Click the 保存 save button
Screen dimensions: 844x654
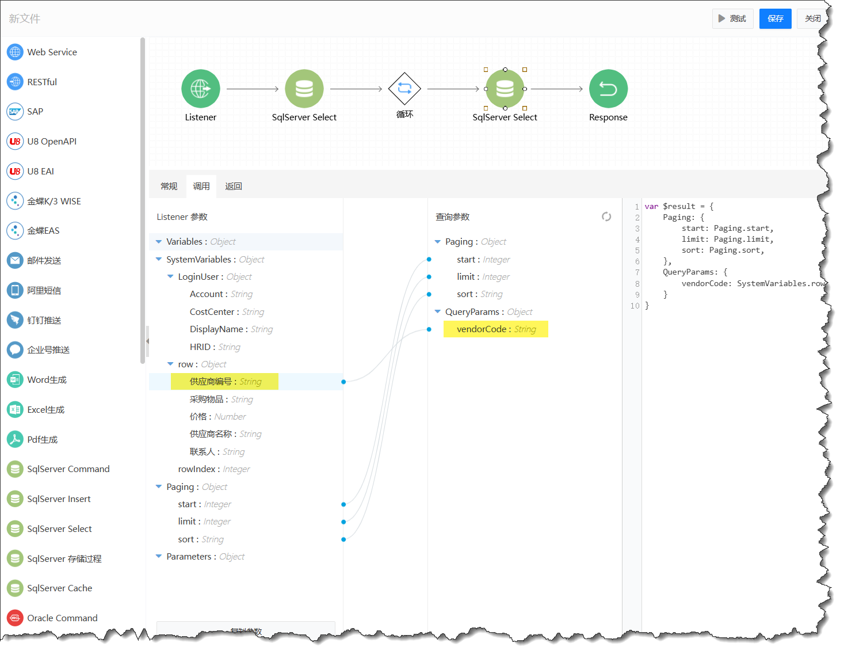pos(775,18)
